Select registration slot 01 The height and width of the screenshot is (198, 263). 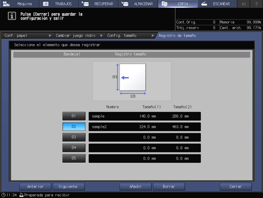click(x=74, y=116)
